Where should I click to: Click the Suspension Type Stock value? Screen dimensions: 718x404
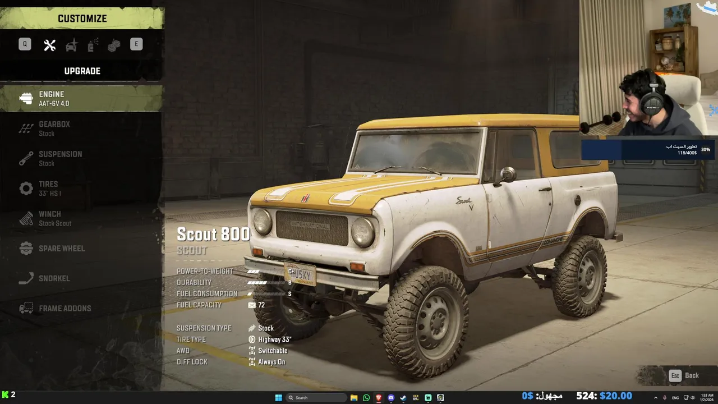pos(266,328)
